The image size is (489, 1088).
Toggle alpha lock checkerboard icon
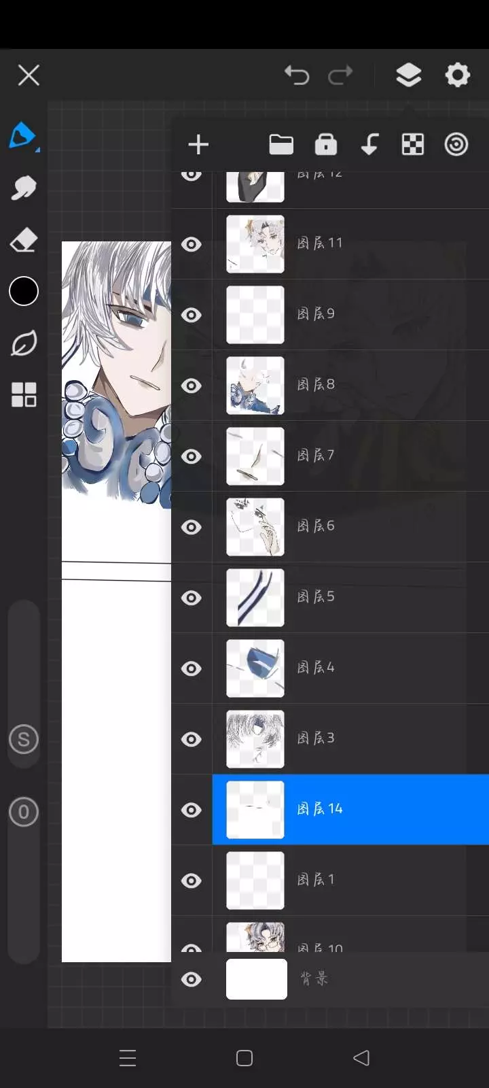[x=413, y=144]
